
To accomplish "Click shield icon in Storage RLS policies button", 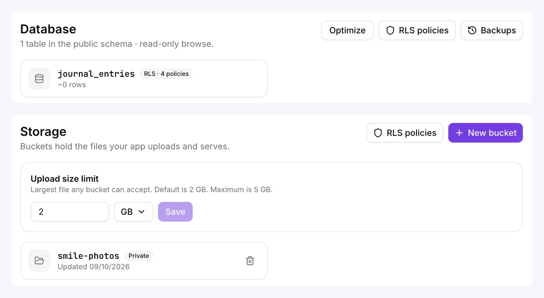I will [378, 133].
